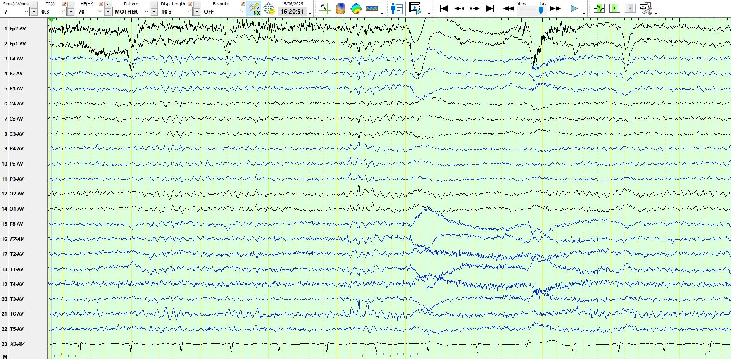Select the Fp2-AV channel label
Screen dimensions: 731x359
tap(18, 29)
